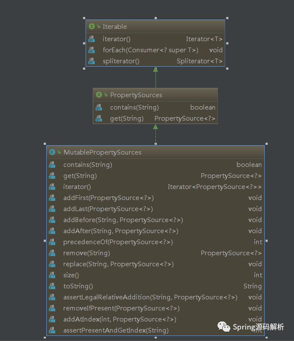Click method icon beside addFirst(PropertySource<?>)
This screenshot has height=341, width=294.
52,198
